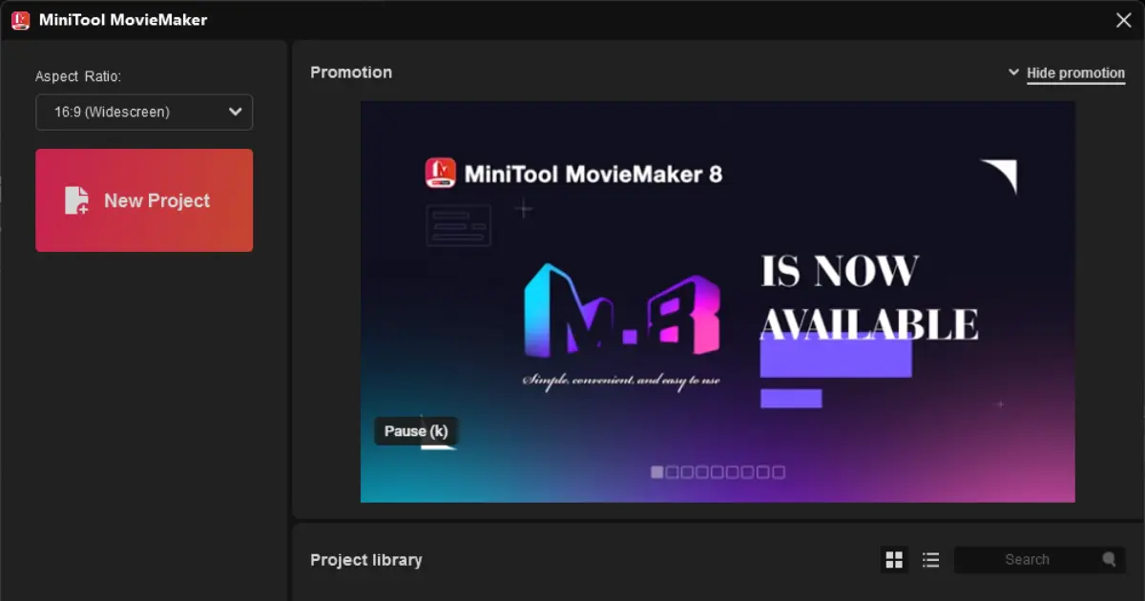Screen dimensions: 1145x601
Task: Click the MiniTool MovieMaker title bar logo
Action: click(20, 20)
